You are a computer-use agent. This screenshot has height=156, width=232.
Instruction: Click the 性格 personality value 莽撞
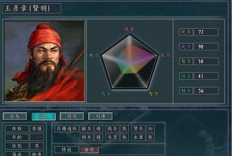(37, 129)
